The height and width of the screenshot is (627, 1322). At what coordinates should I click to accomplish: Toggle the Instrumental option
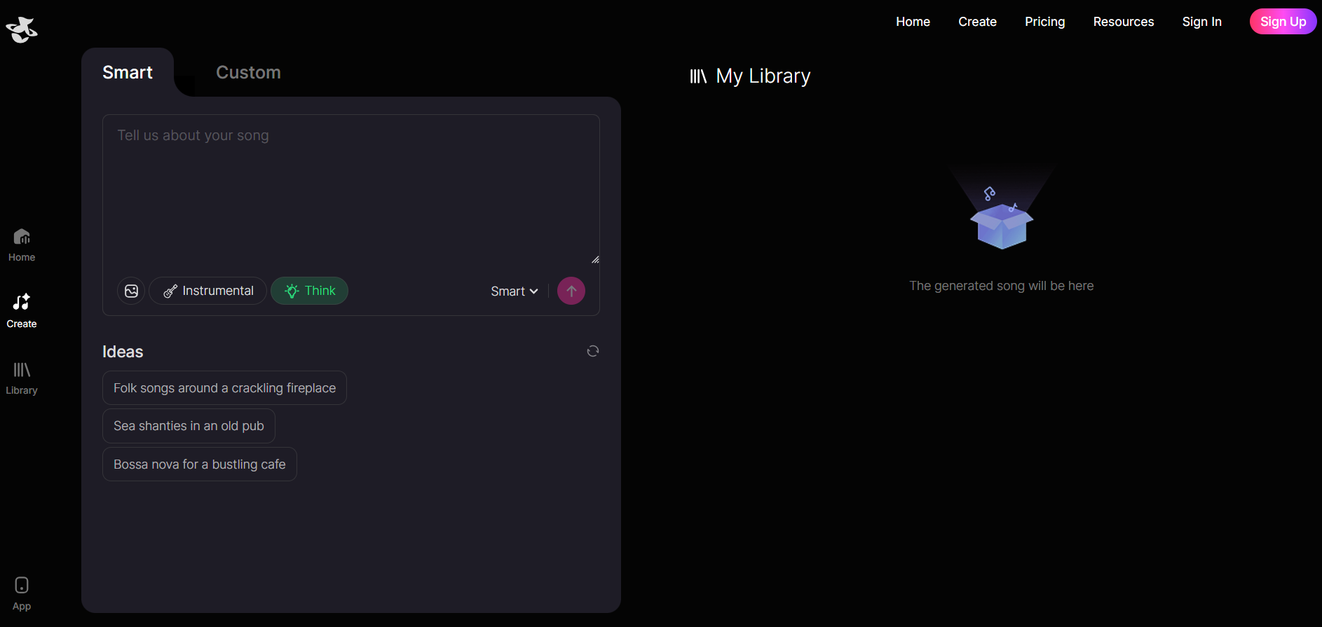click(x=208, y=291)
